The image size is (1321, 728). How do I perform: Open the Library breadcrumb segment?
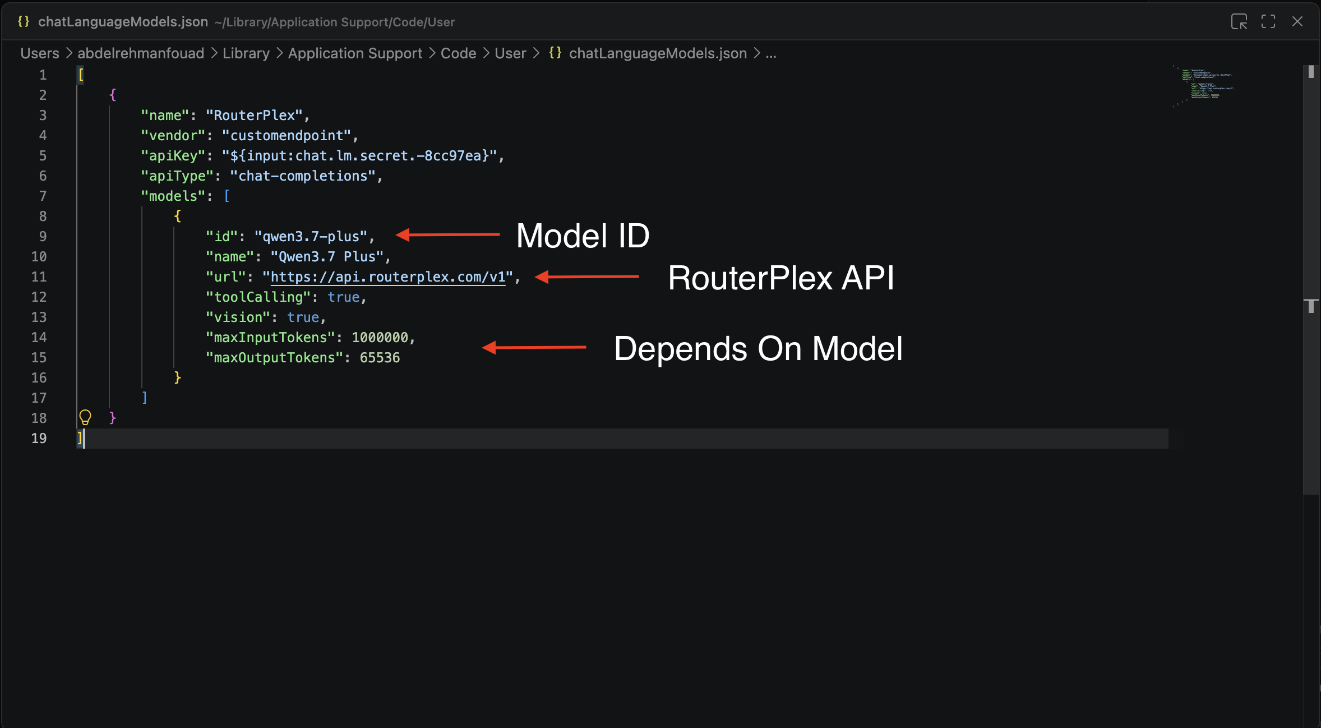(246, 53)
